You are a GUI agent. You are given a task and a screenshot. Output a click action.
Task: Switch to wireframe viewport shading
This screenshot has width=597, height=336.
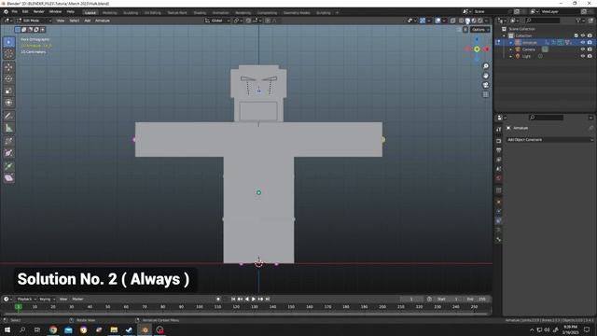click(x=462, y=21)
